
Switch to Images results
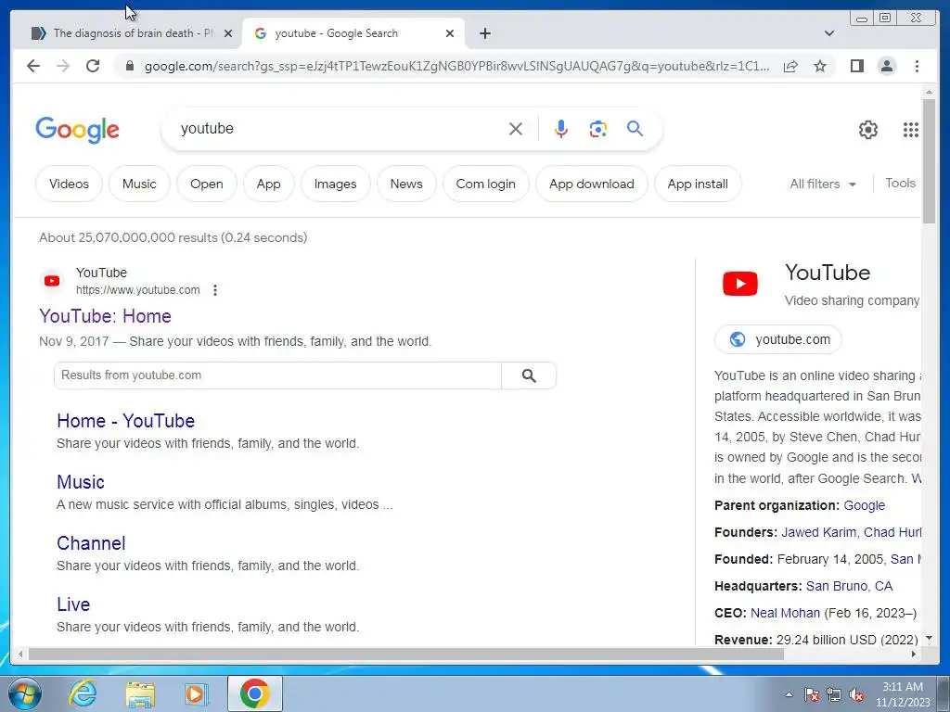pyautogui.click(x=335, y=184)
